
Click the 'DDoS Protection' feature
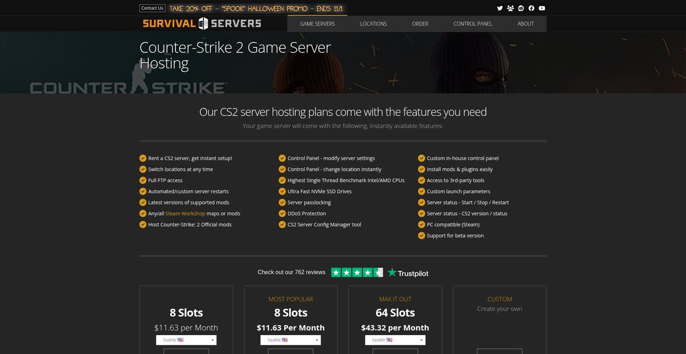(x=307, y=214)
